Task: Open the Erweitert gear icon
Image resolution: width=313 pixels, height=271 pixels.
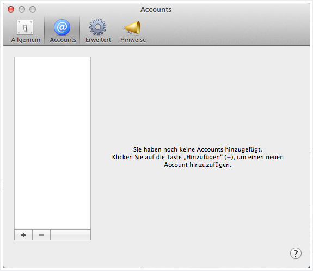Action: [97, 27]
